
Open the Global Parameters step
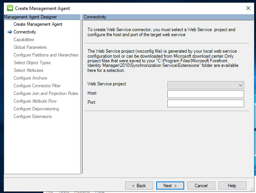coord(30,47)
